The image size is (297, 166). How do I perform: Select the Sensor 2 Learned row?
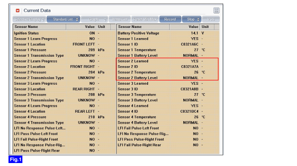click(x=168, y=61)
